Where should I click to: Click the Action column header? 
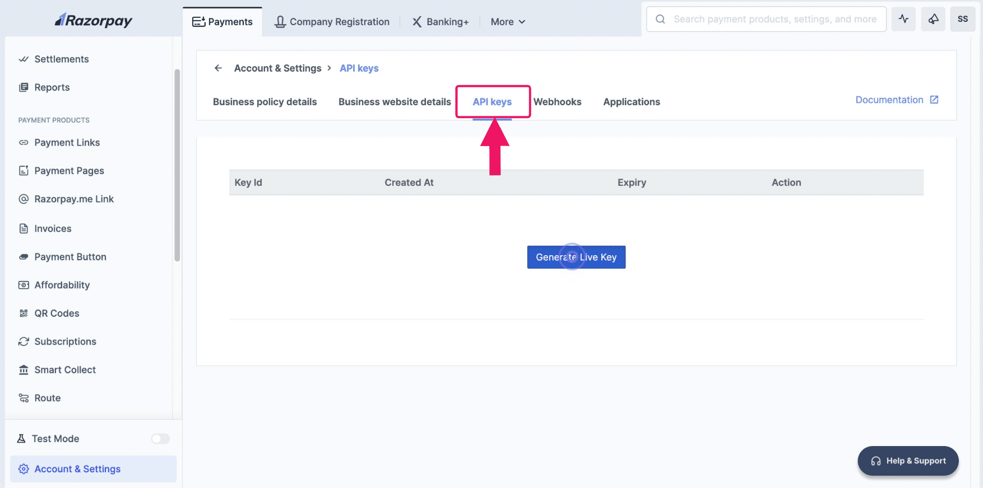click(x=786, y=182)
